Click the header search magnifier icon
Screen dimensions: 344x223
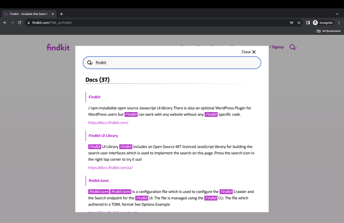(293, 47)
